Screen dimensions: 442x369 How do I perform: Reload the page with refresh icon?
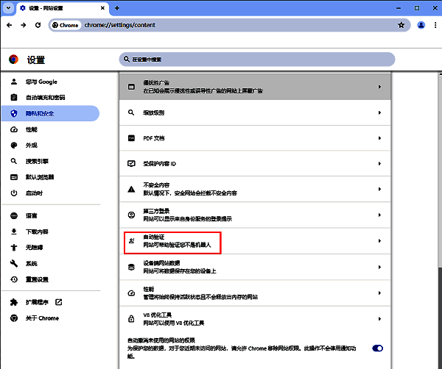point(38,25)
